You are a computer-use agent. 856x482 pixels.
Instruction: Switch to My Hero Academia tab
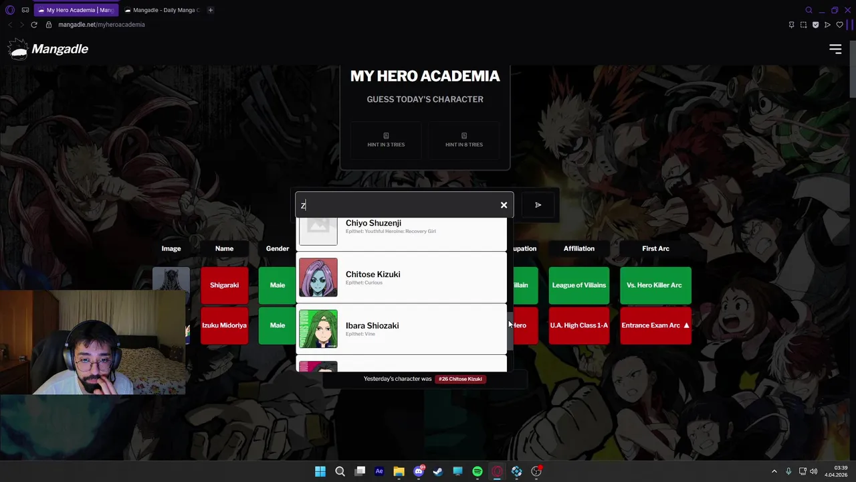point(76,10)
